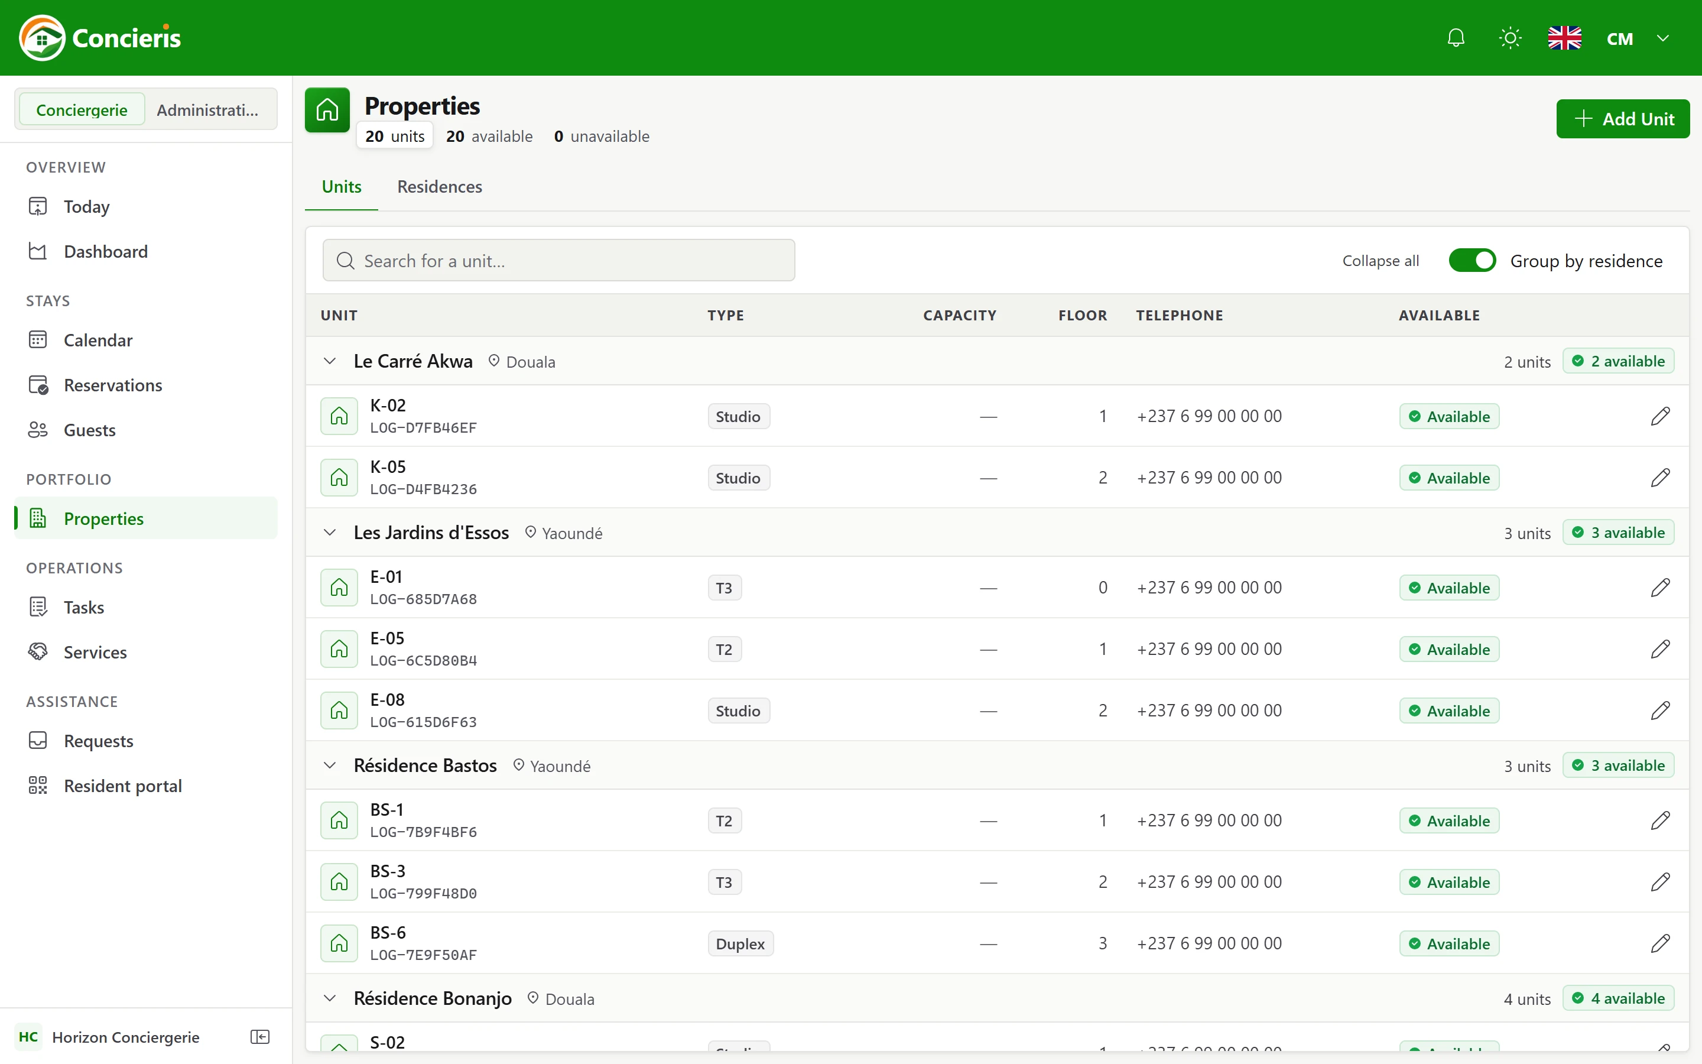The image size is (1702, 1064).
Task: Edit unit E-05 with the pencil icon
Action: [1660, 649]
